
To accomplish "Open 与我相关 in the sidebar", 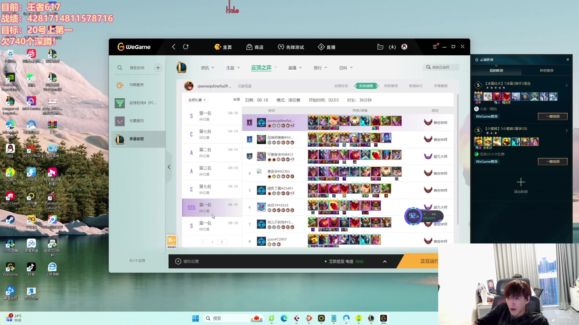I will click(x=138, y=85).
